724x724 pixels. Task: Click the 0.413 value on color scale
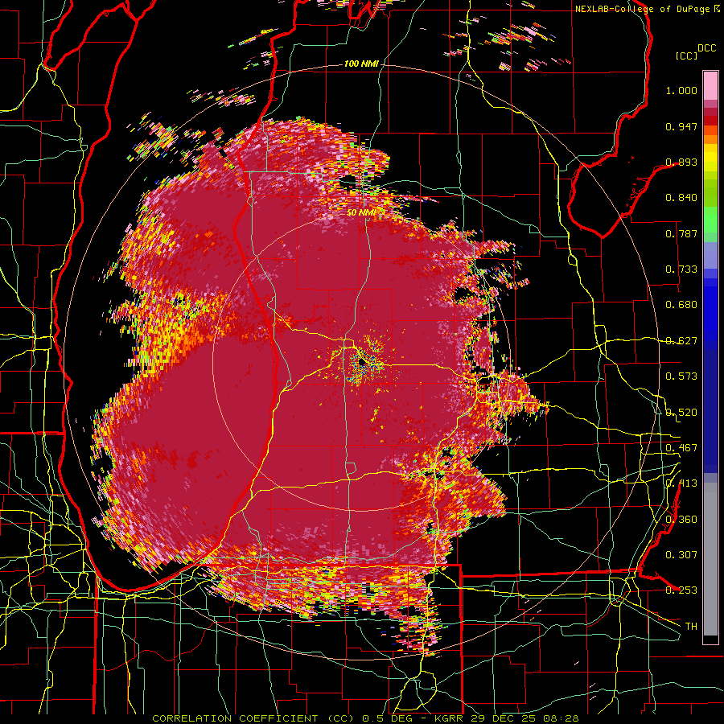[x=681, y=483]
